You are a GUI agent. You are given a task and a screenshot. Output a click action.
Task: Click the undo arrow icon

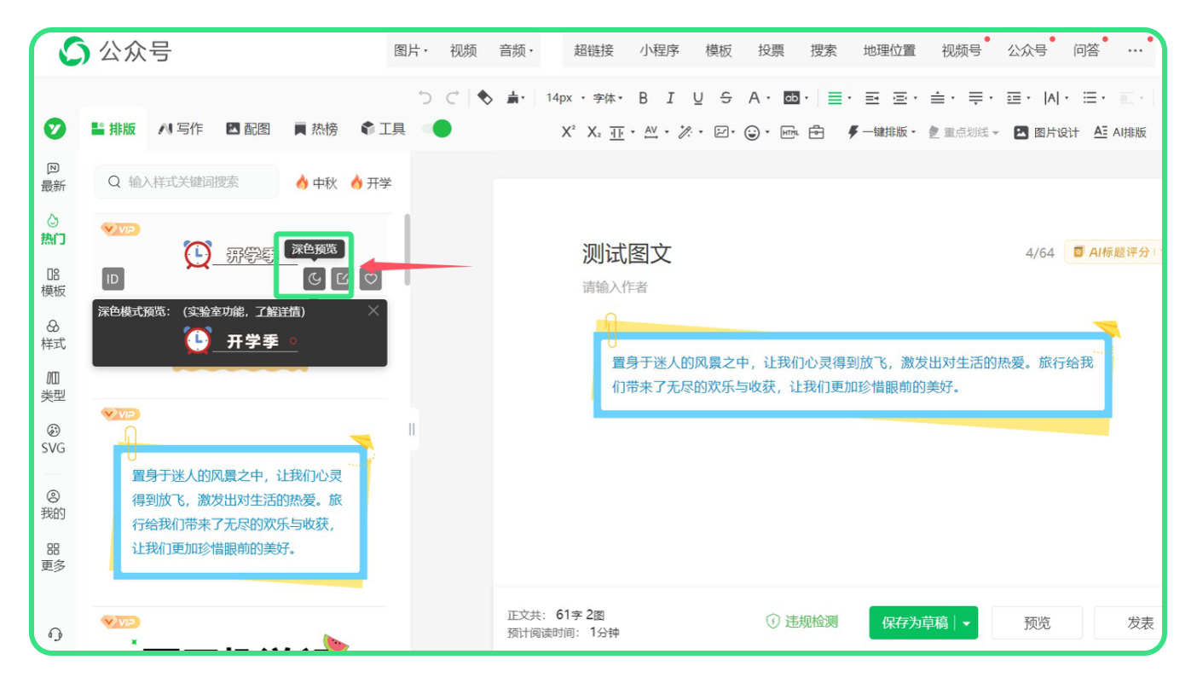[x=425, y=98]
